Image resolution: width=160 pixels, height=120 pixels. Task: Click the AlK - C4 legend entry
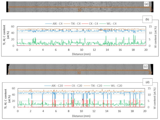click(x=54, y=24)
